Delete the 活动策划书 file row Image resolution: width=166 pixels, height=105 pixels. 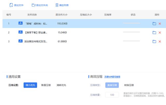[x=160, y=41]
